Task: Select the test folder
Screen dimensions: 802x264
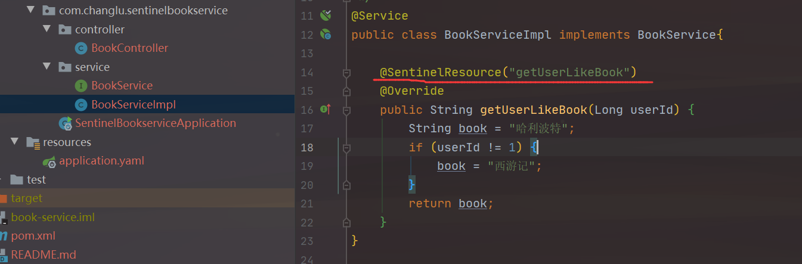Action: [36, 179]
